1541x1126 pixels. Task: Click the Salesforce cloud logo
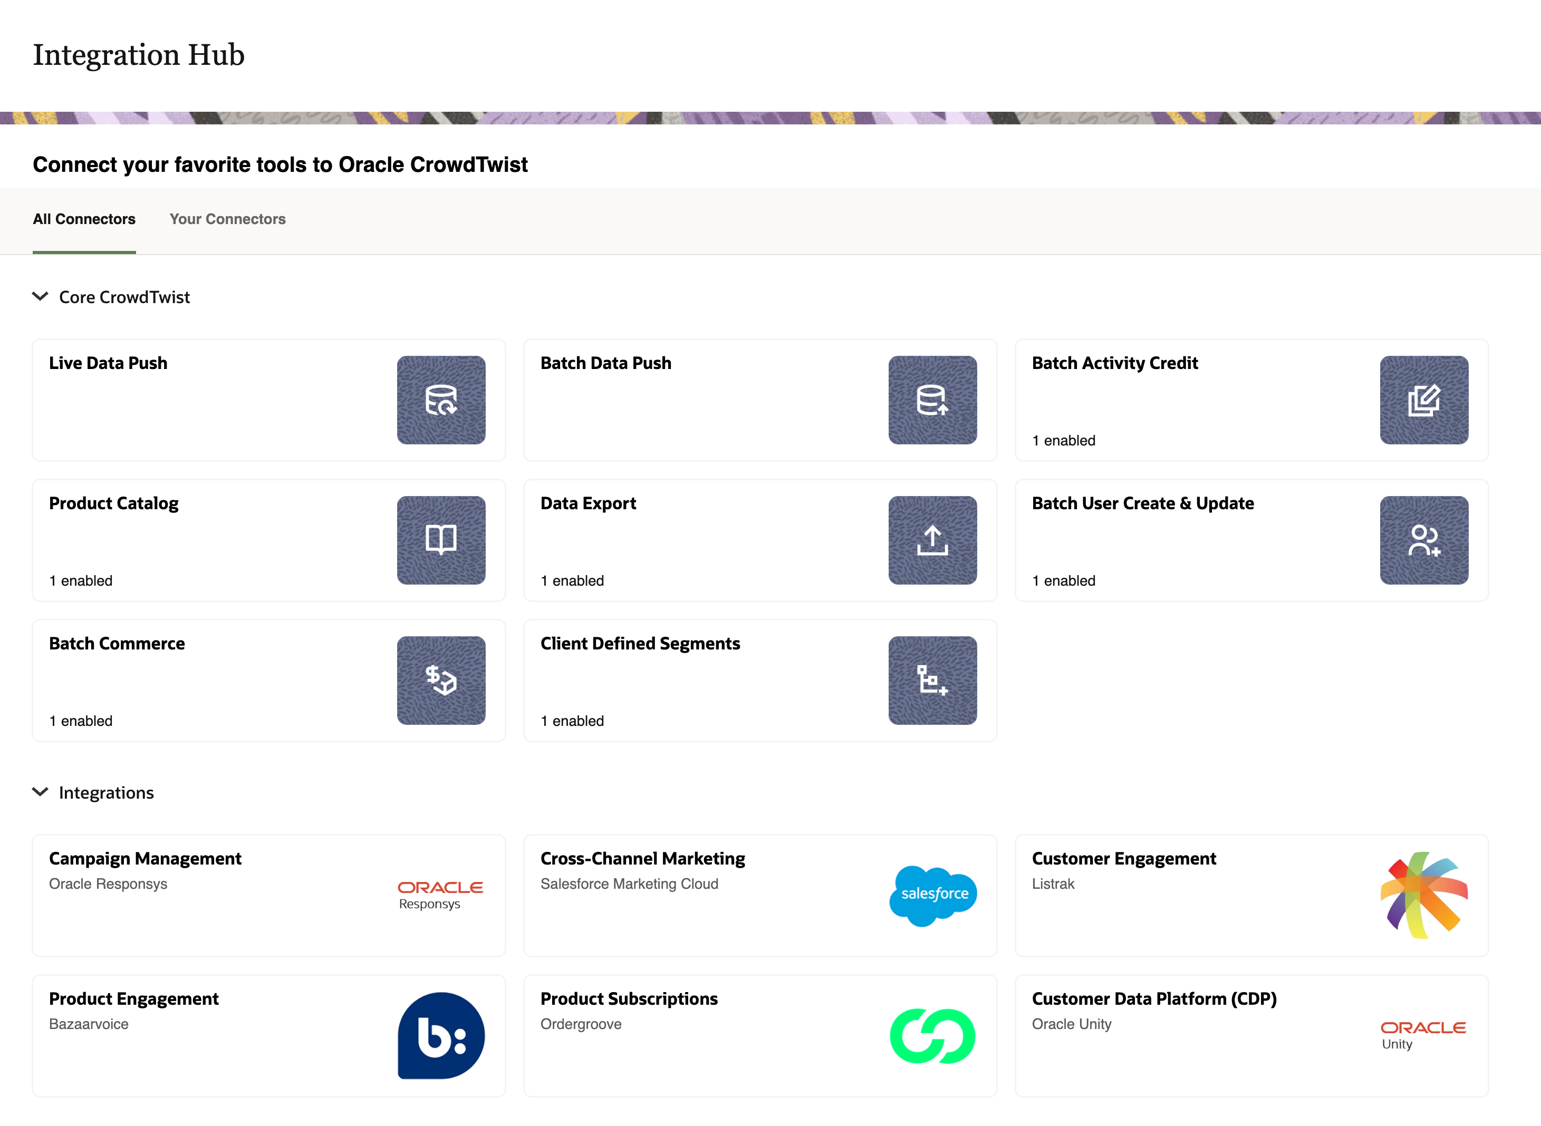[933, 896]
